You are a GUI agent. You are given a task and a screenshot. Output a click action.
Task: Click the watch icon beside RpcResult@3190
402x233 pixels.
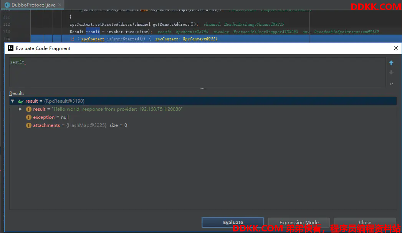pos(21,101)
